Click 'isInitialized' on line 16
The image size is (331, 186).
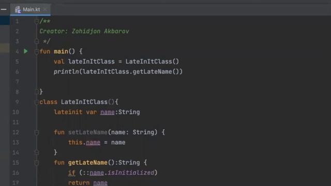click(131, 173)
